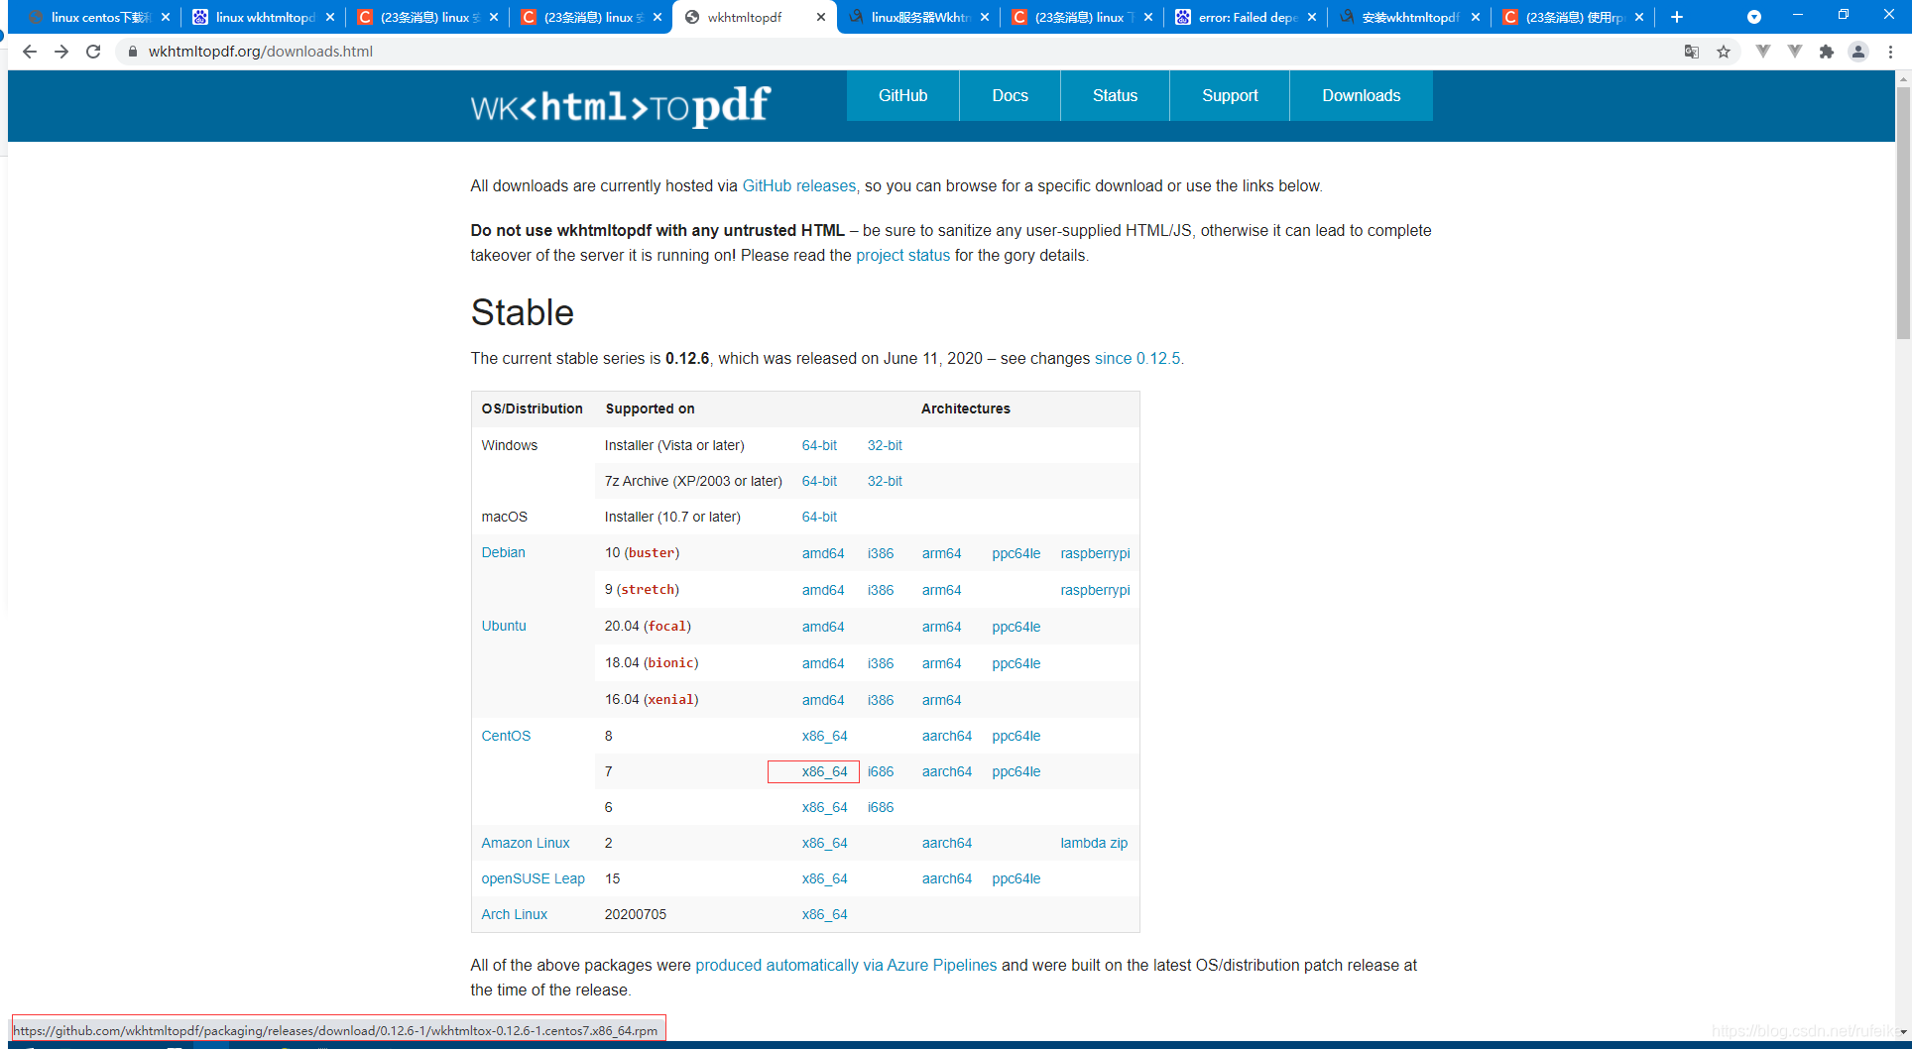
Task: Open the Downloads navigation item
Action: click(1361, 95)
